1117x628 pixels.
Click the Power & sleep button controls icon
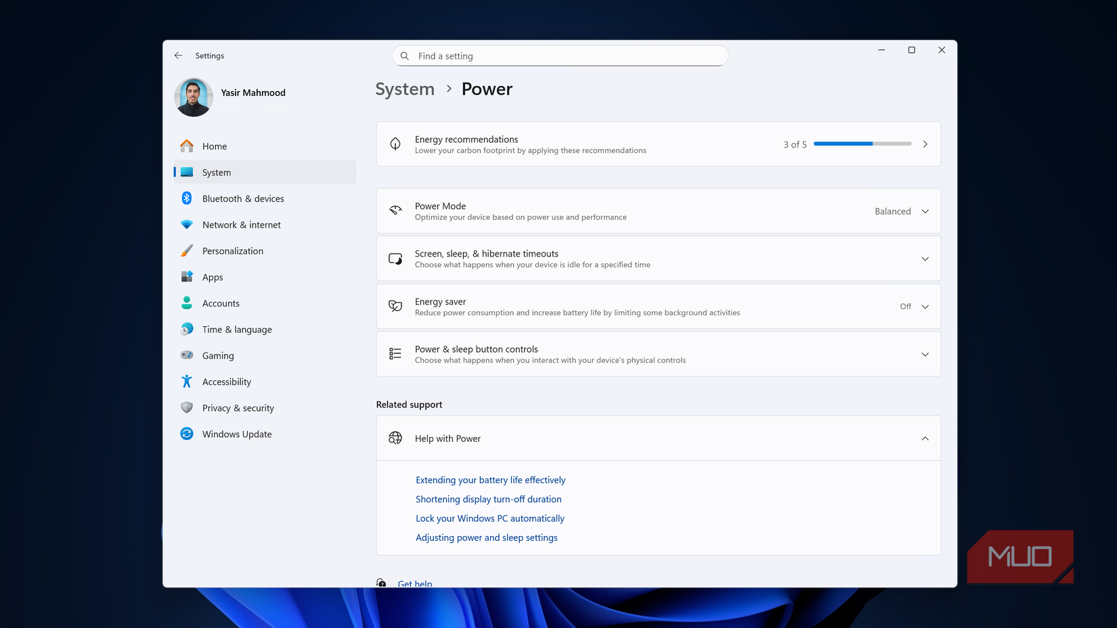click(x=395, y=354)
